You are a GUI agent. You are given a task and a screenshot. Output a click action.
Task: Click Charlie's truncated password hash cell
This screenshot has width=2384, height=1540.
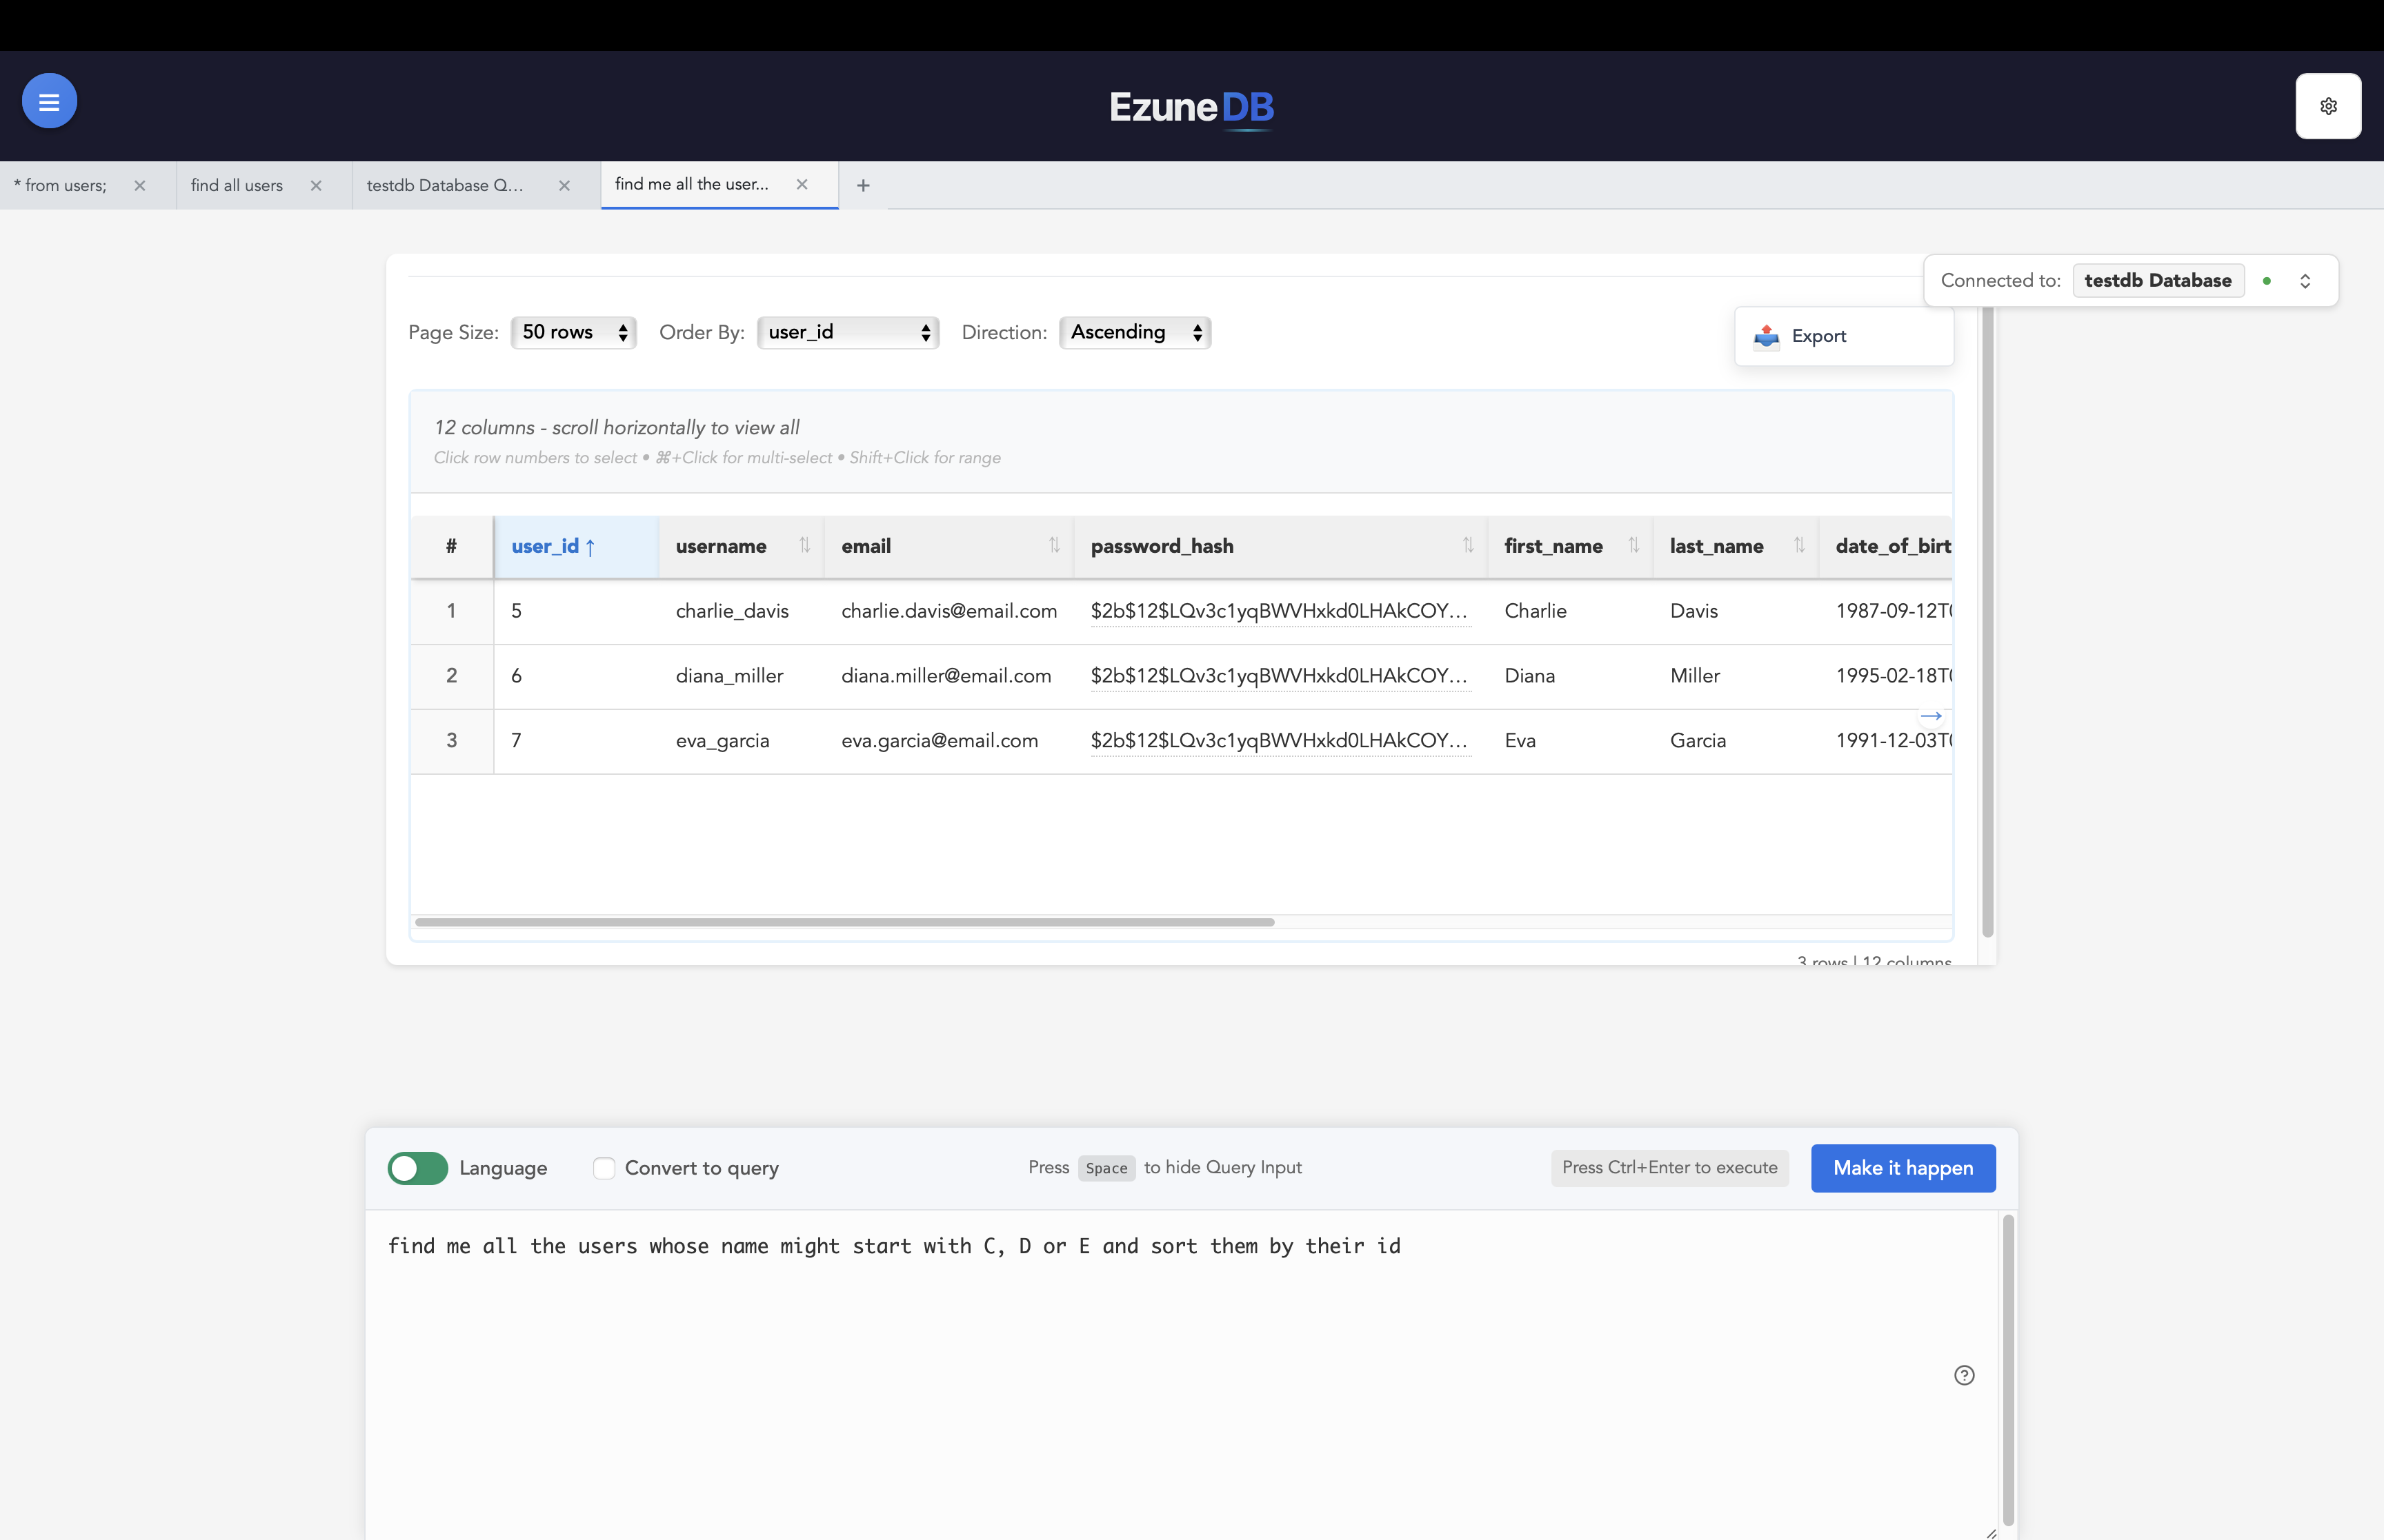[x=1280, y=611]
